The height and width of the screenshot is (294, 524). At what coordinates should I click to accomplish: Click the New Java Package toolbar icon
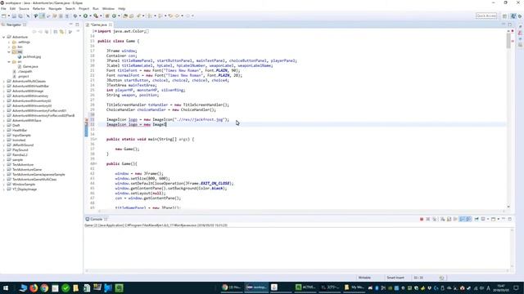pyautogui.click(x=107, y=16)
